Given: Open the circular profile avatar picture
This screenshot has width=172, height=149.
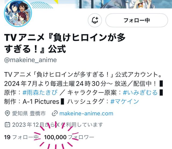Looking at the screenshot, I should pyautogui.click(x=18, y=13).
